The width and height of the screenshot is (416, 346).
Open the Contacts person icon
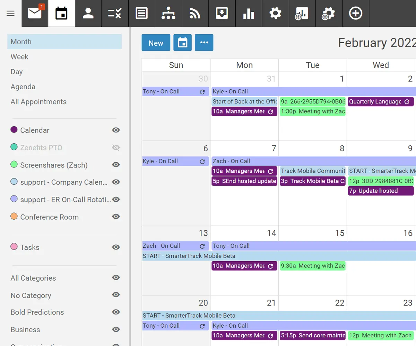(88, 13)
